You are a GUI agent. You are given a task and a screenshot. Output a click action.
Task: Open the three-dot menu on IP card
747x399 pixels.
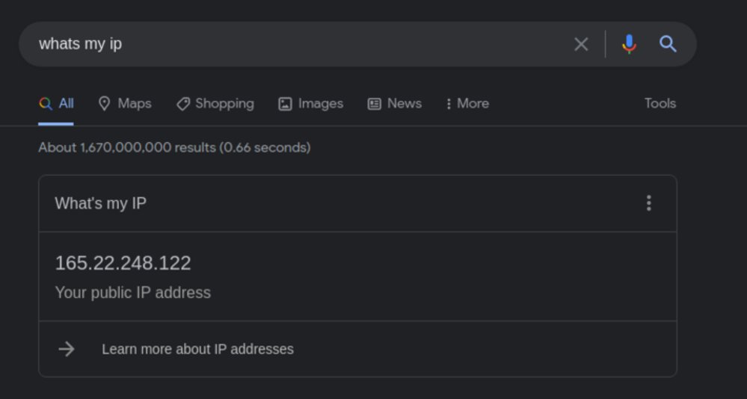(x=648, y=203)
